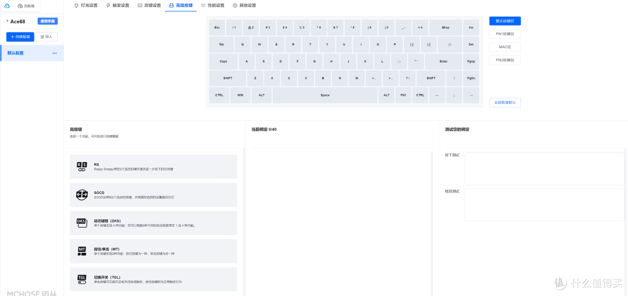Select the W key on the keyboard
The height and width of the screenshot is (296, 628).
(x=259, y=44)
